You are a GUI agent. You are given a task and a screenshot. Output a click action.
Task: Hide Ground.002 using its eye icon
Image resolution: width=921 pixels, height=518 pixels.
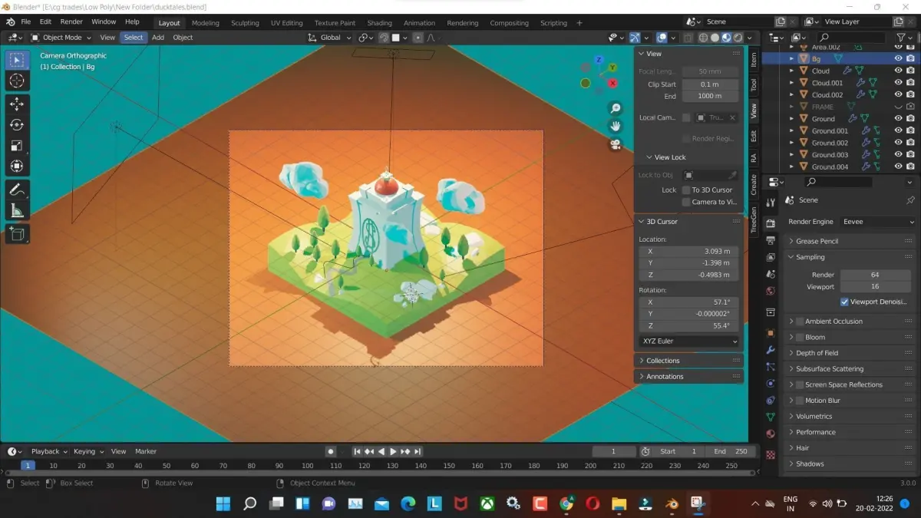[x=898, y=143]
